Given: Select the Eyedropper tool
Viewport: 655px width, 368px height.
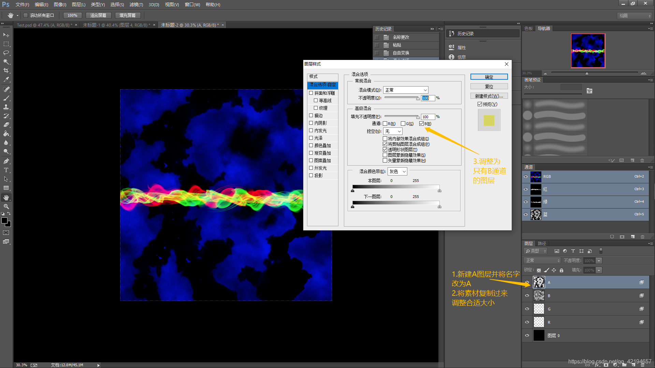Looking at the screenshot, I should pos(6,79).
